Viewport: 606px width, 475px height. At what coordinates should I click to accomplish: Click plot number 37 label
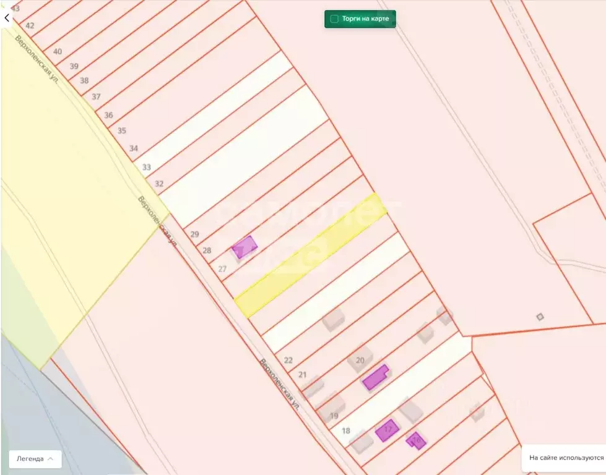point(96,97)
